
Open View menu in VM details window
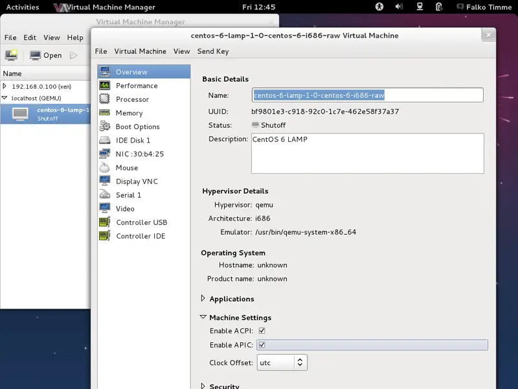tap(182, 51)
